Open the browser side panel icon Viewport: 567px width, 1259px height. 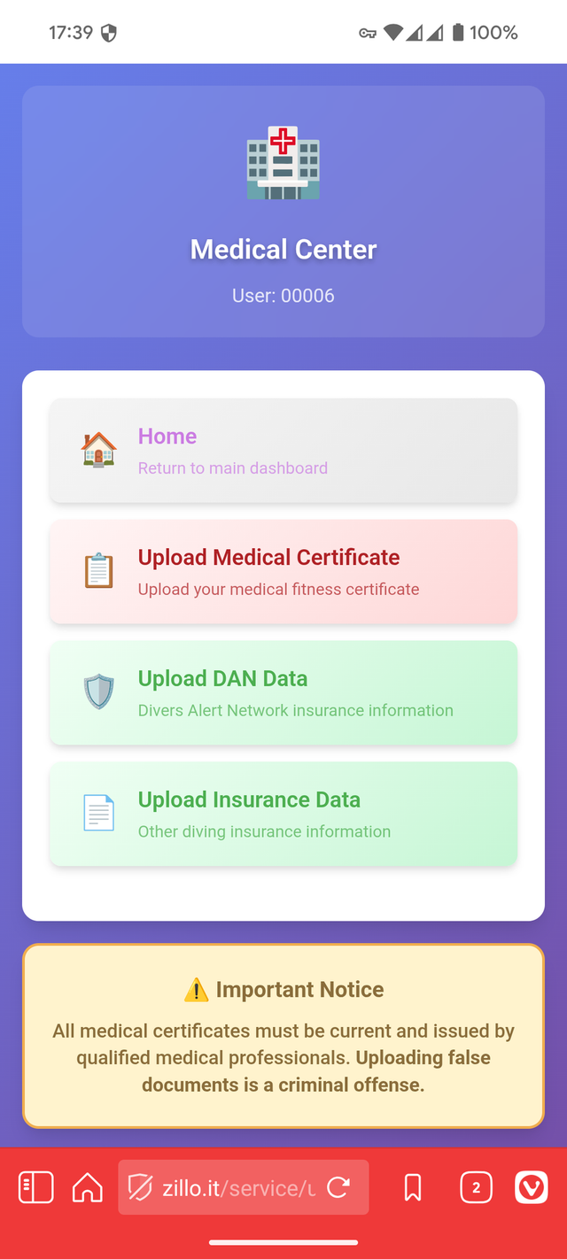[x=36, y=1187]
